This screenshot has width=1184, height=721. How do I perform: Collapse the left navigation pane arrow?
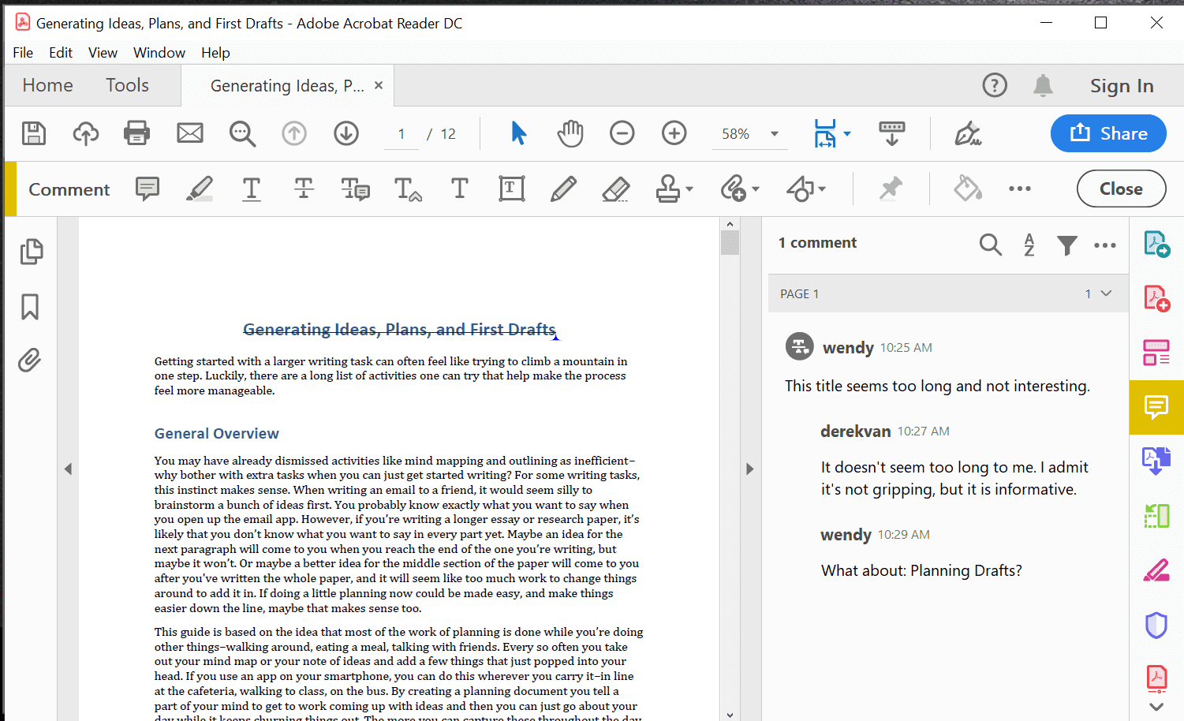point(68,469)
